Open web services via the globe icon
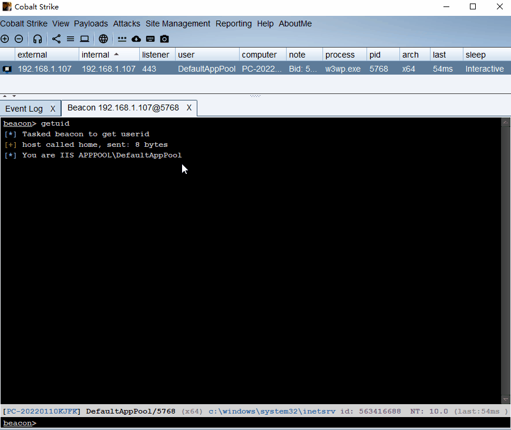511x430 pixels. [x=103, y=39]
